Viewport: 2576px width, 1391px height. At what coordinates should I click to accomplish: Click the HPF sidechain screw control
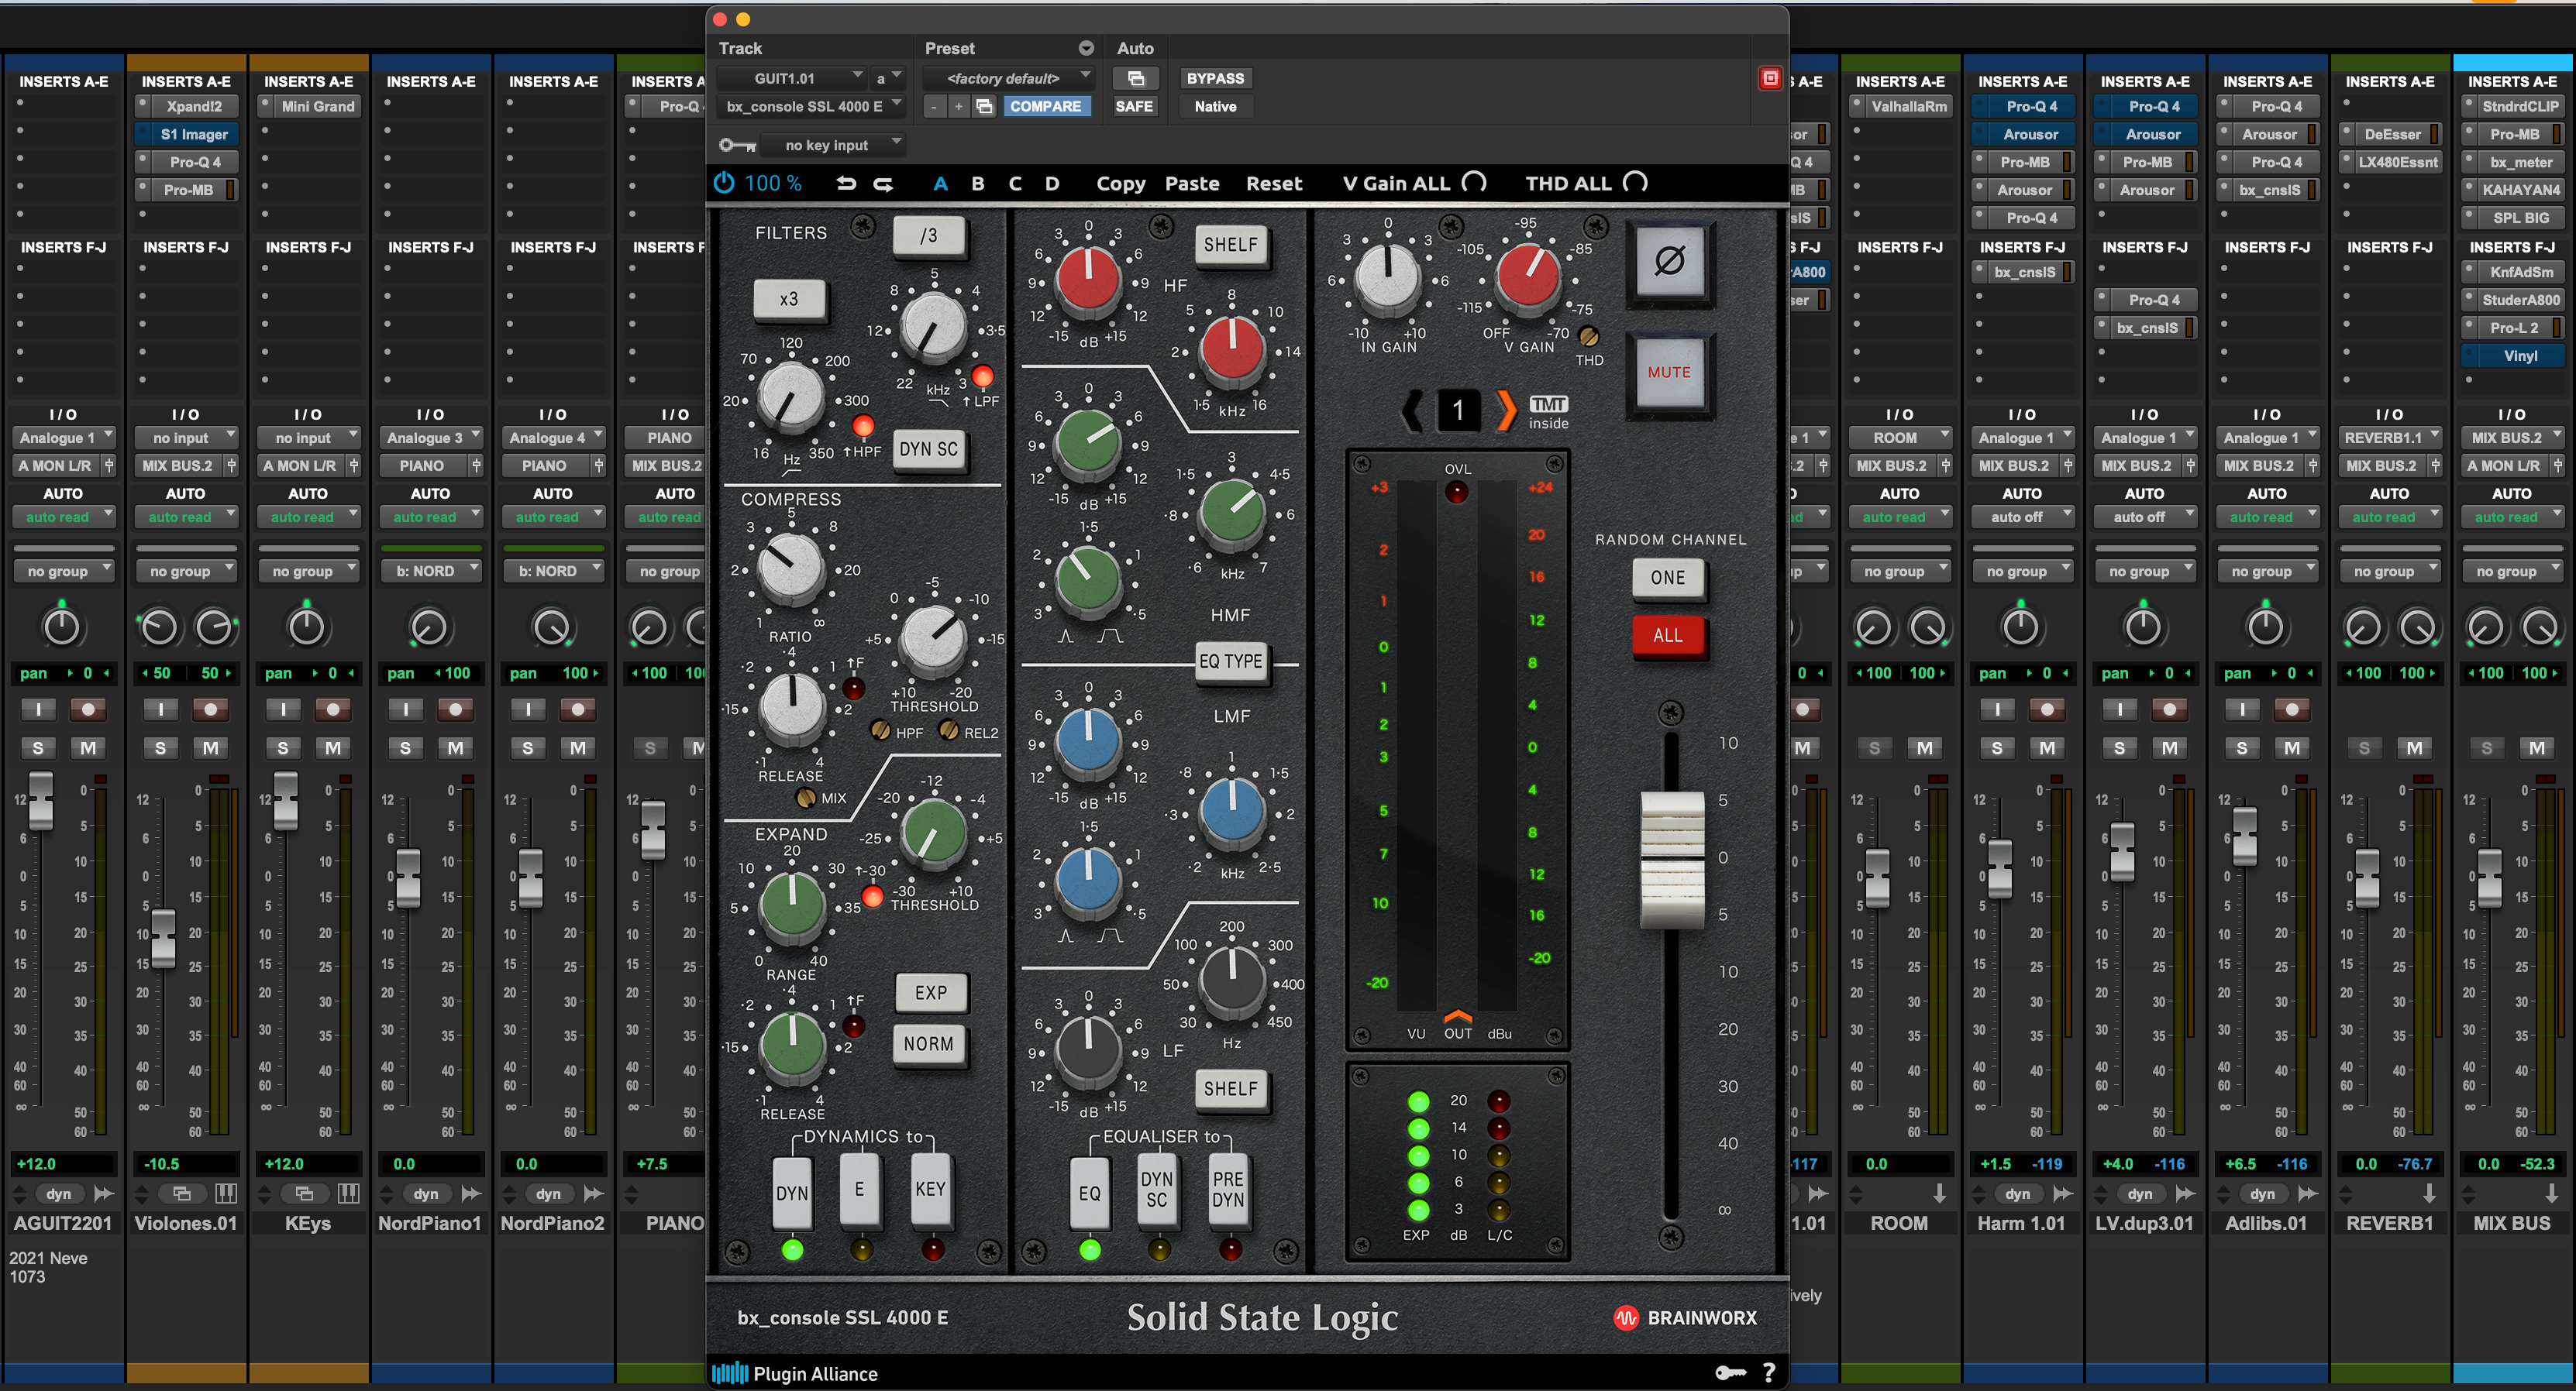tap(881, 730)
